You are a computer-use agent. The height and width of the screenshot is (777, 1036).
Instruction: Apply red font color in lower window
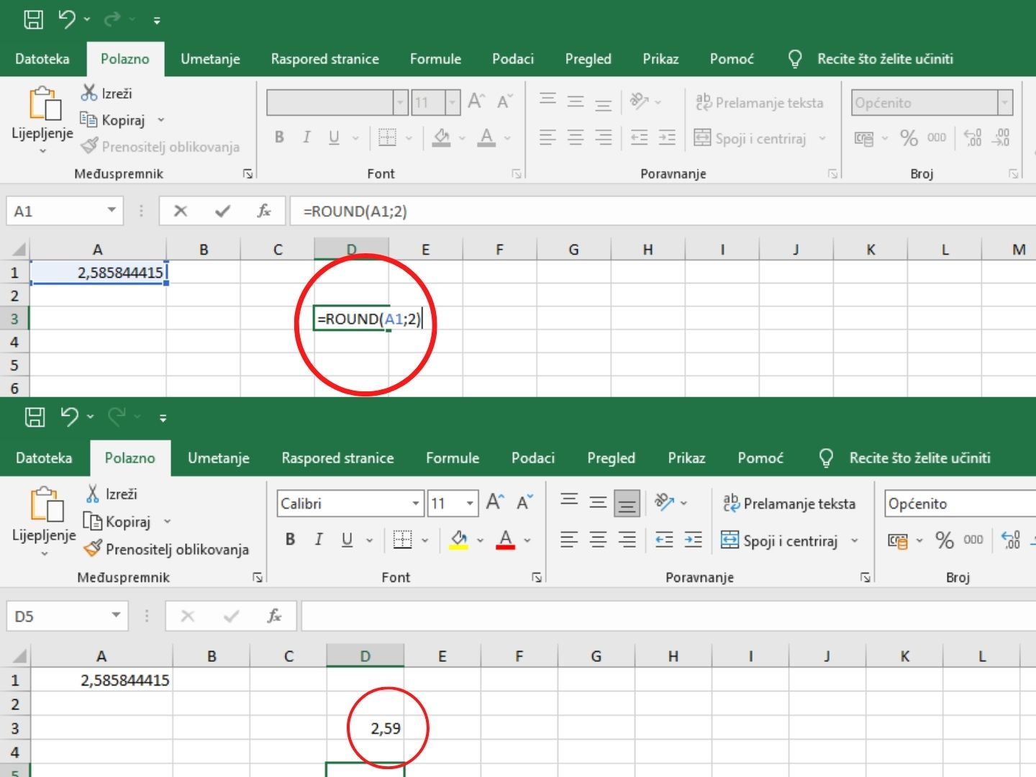click(x=506, y=540)
